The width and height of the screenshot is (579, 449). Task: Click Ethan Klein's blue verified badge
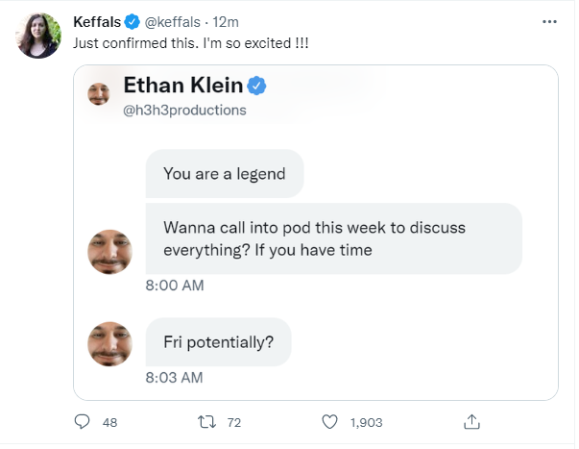point(256,86)
